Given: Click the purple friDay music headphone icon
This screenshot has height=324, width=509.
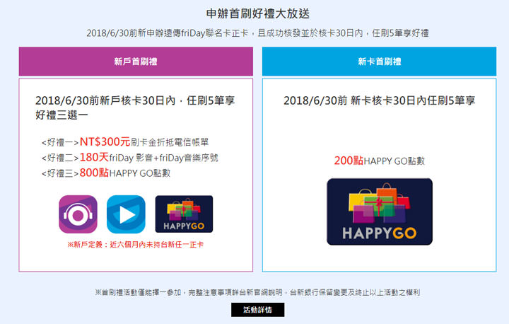Looking at the screenshot, I should (78, 214).
